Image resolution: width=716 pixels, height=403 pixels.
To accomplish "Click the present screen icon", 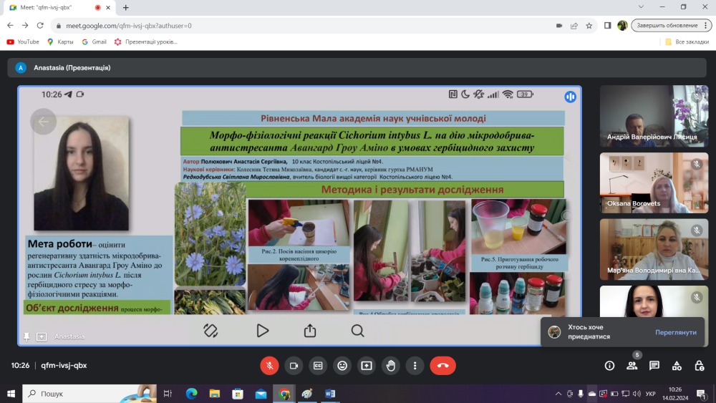I will click(366, 366).
